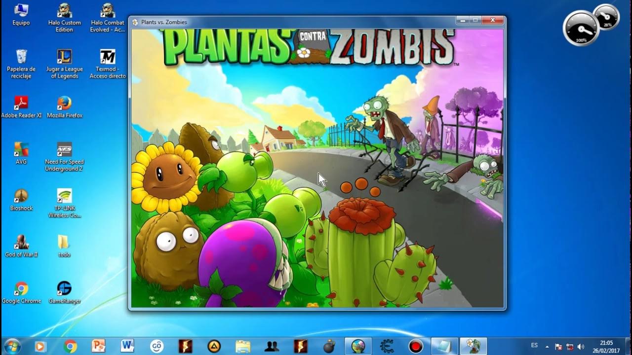Open PowerPoint from the taskbar
This screenshot has width=632, height=355.
coord(99,346)
